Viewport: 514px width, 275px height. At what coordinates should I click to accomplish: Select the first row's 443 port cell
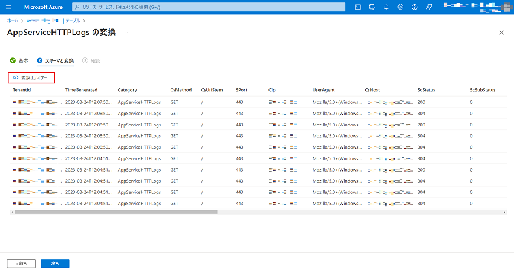(239, 102)
